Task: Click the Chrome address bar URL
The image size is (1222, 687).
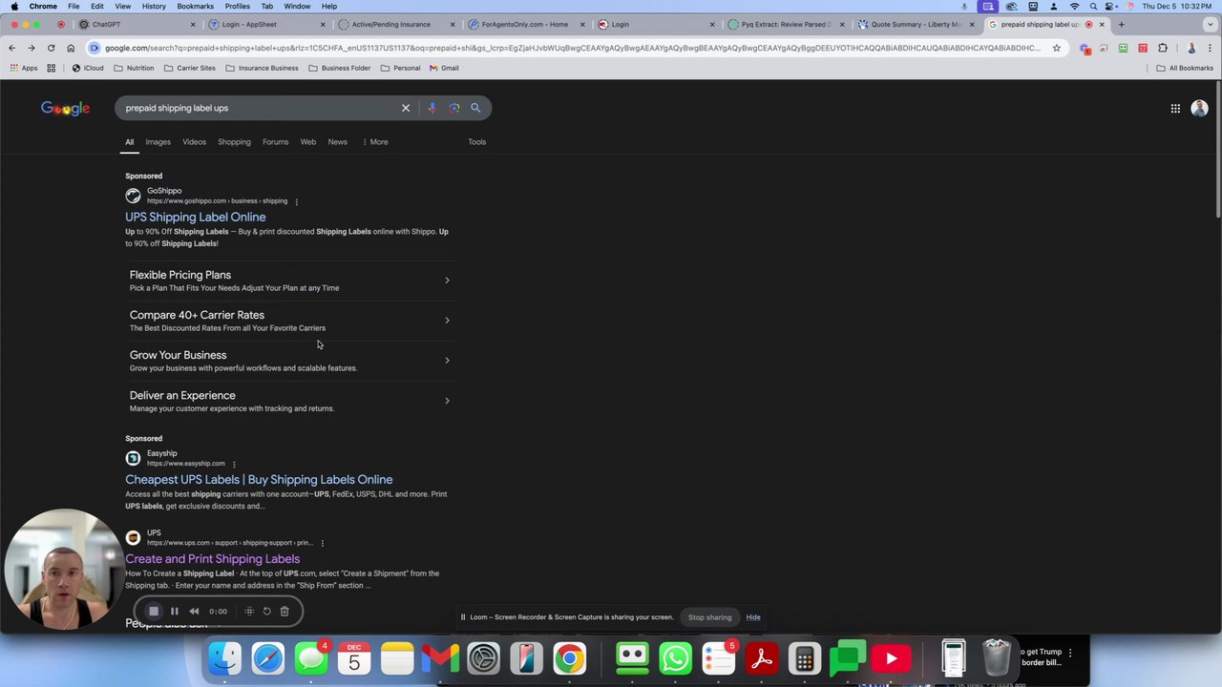Action: point(573,48)
